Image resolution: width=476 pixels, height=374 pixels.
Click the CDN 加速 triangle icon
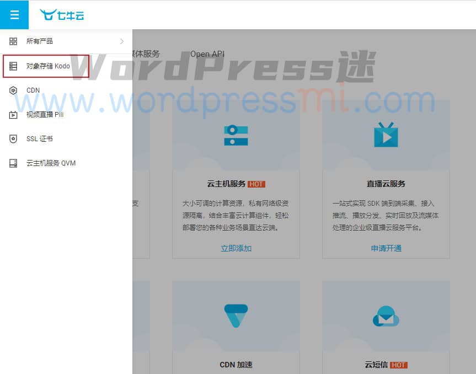[x=236, y=314]
